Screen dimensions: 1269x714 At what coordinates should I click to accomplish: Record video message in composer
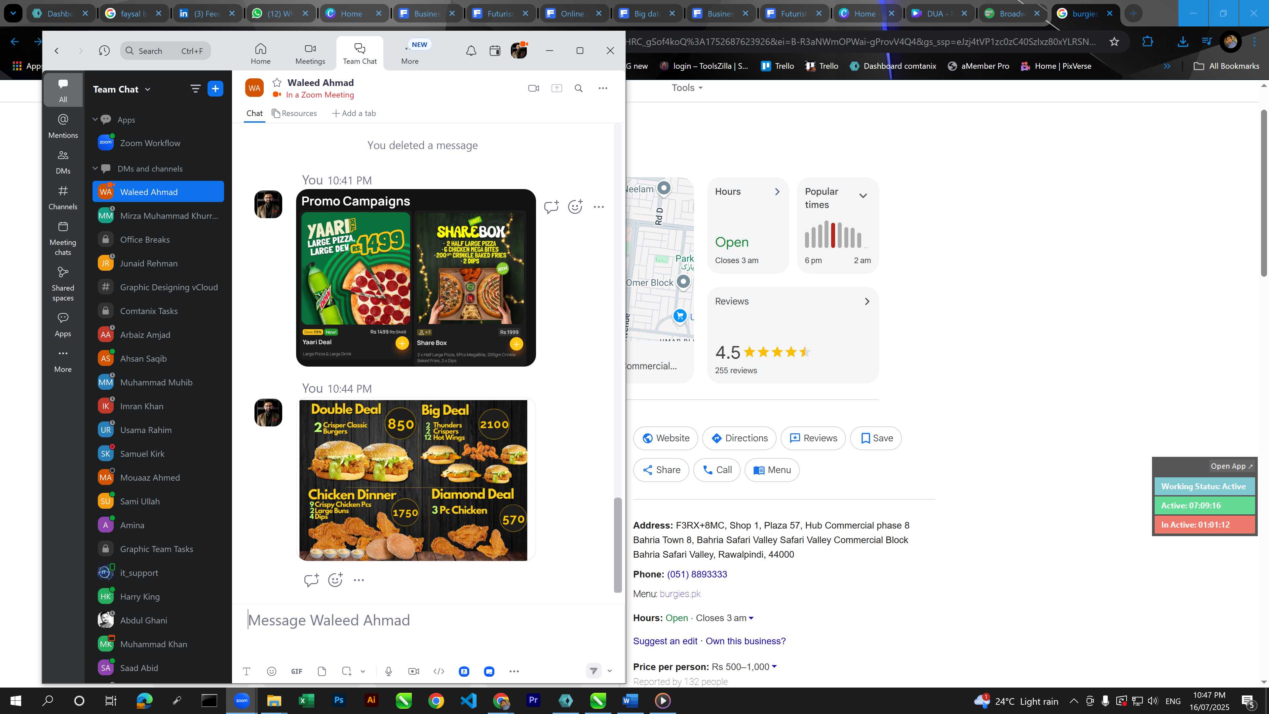414,671
